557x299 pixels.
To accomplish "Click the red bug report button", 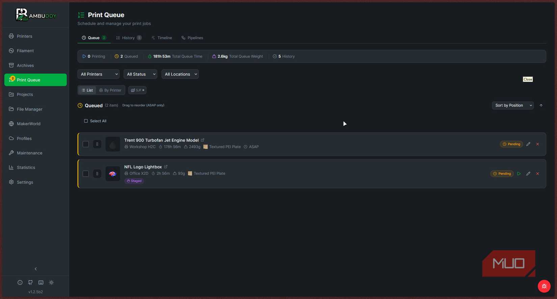I will click(x=544, y=286).
